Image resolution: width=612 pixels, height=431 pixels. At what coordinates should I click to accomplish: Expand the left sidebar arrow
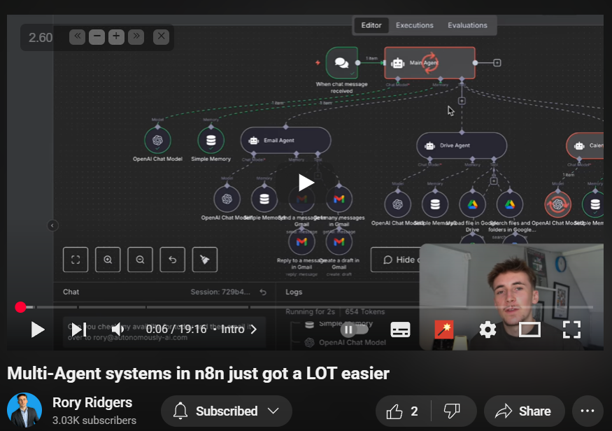[52, 226]
